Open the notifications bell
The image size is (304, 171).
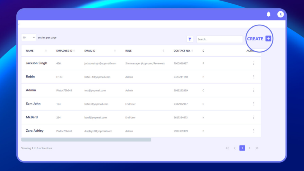[268, 14]
